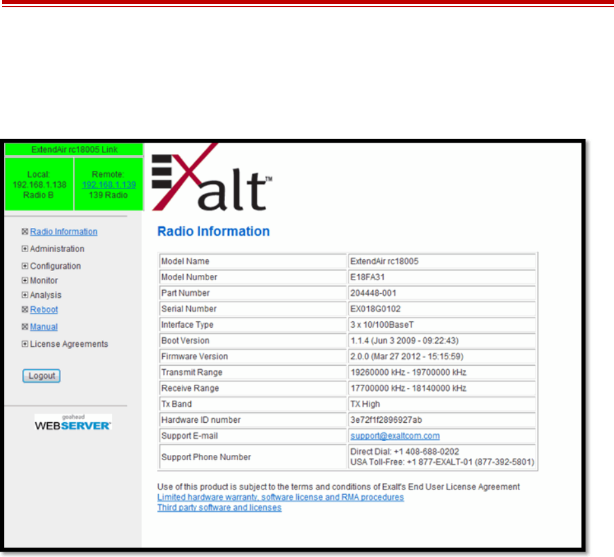Image resolution: width=614 pixels, height=557 pixels.
Task: Expand the Administration tree node
Action: click(x=25, y=249)
